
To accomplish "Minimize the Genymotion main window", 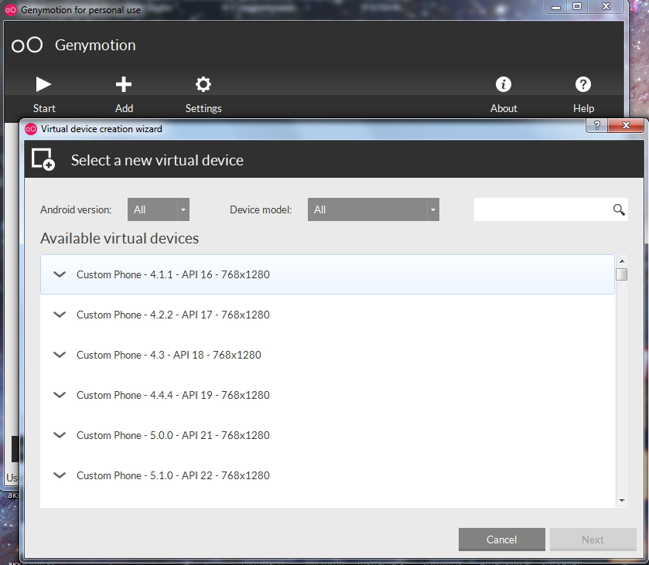I will click(x=556, y=7).
